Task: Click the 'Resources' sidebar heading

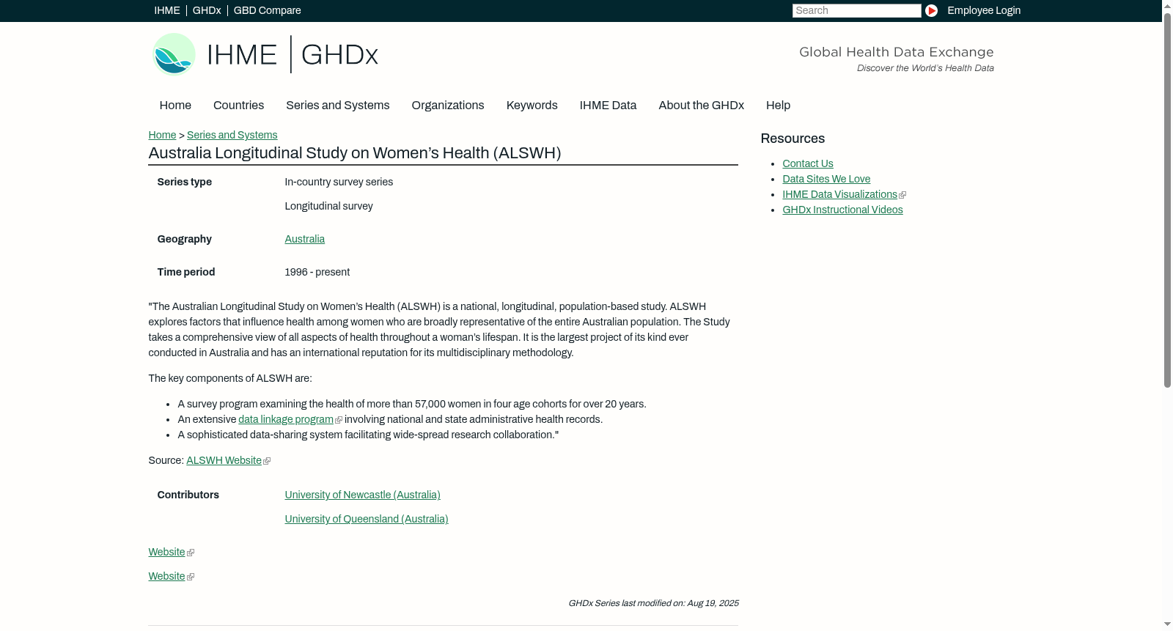Action: pos(793,139)
